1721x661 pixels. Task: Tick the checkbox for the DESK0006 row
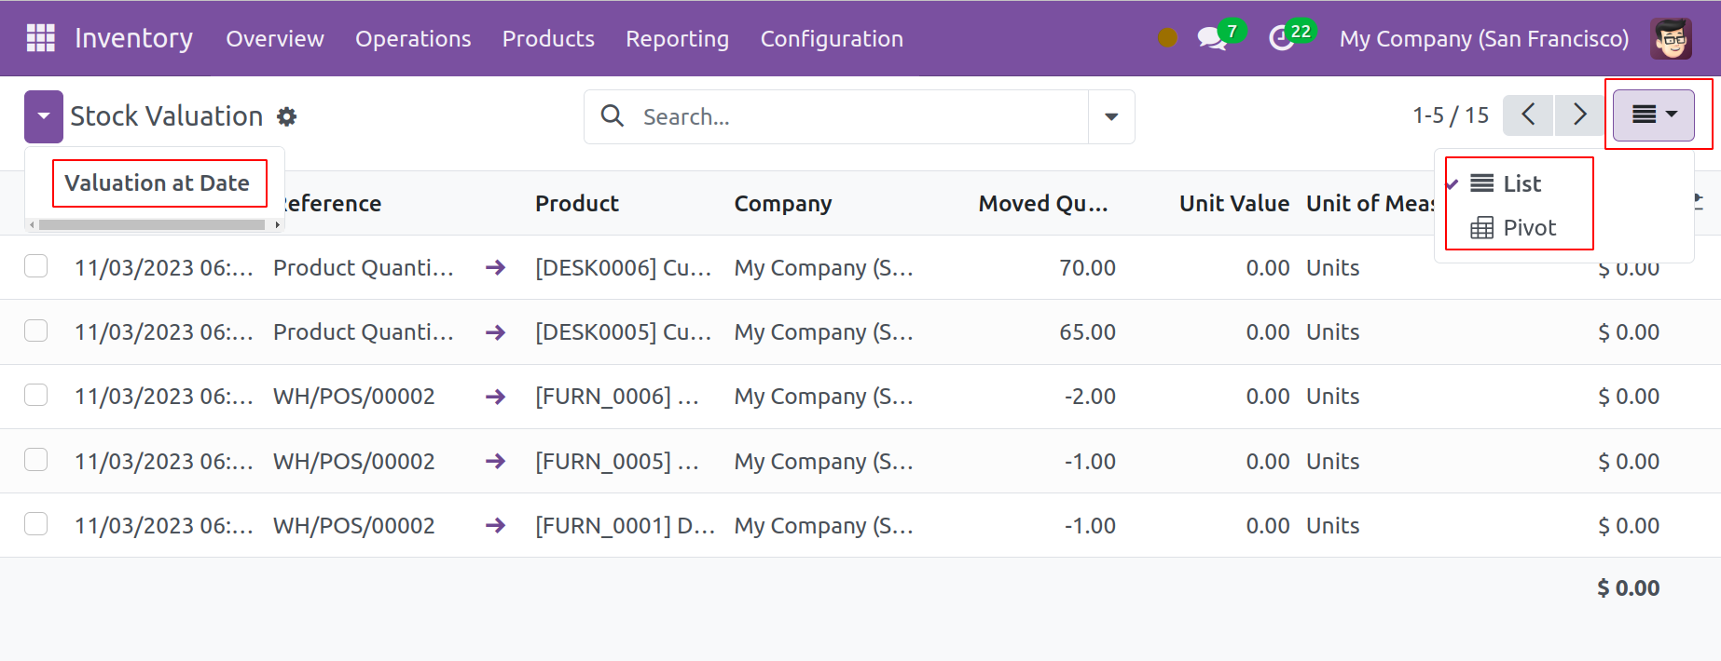coord(36,267)
